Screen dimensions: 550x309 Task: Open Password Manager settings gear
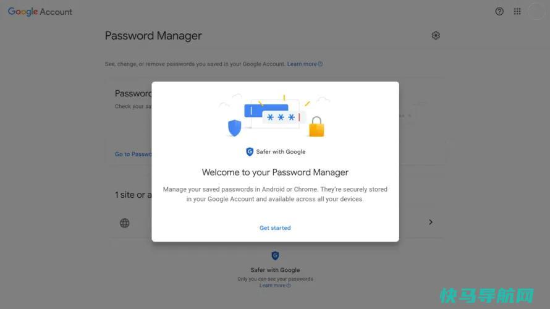tap(436, 35)
